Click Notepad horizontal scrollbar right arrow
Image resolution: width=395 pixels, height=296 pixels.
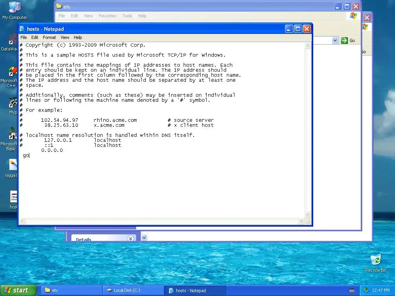point(301,221)
